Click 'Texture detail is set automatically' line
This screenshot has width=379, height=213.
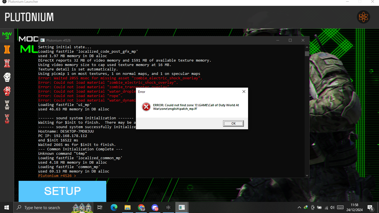tap(78, 69)
